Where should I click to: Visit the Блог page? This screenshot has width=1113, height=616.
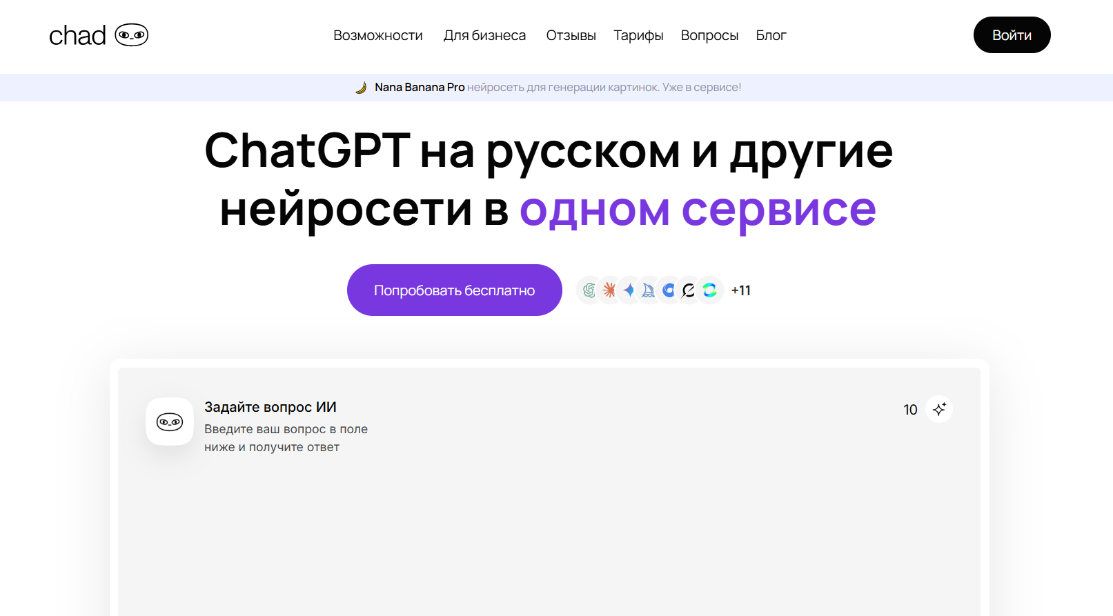(771, 35)
